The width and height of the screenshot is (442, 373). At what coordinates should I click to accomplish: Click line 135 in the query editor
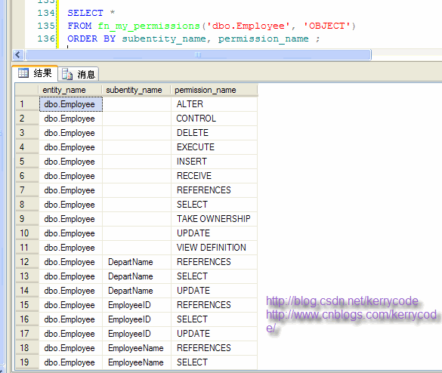pyautogui.click(x=212, y=26)
